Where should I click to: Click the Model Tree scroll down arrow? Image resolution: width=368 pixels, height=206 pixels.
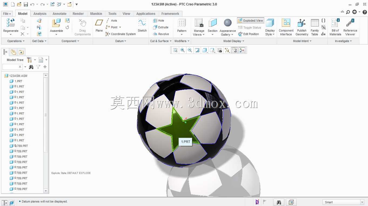[46, 191]
